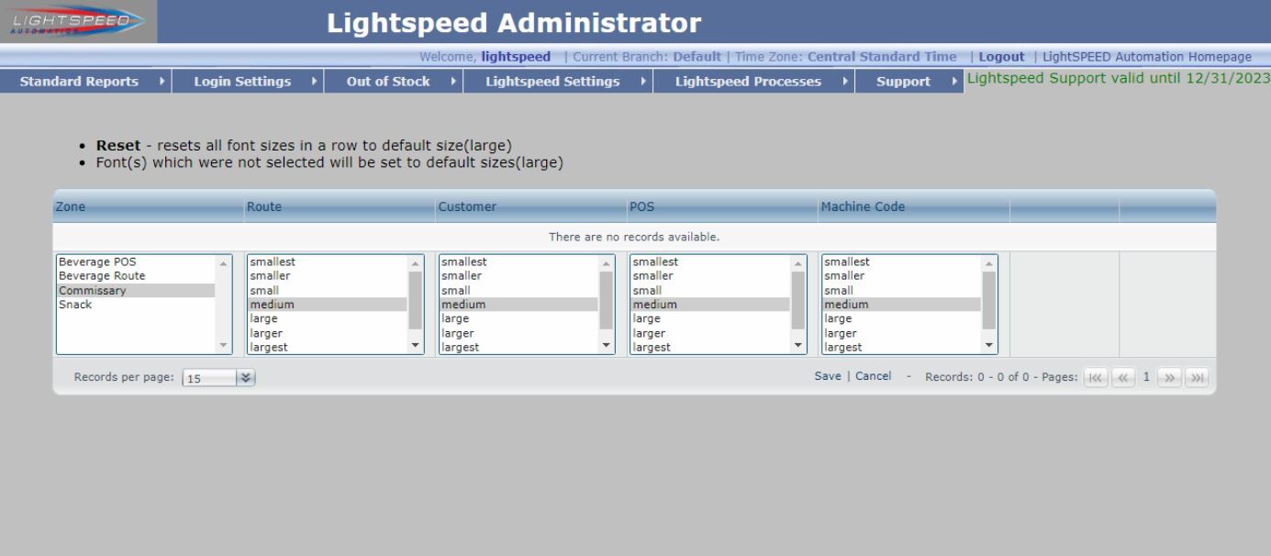Click the Customer list scroll-up arrow
This screenshot has width=1271, height=556.
point(607,262)
